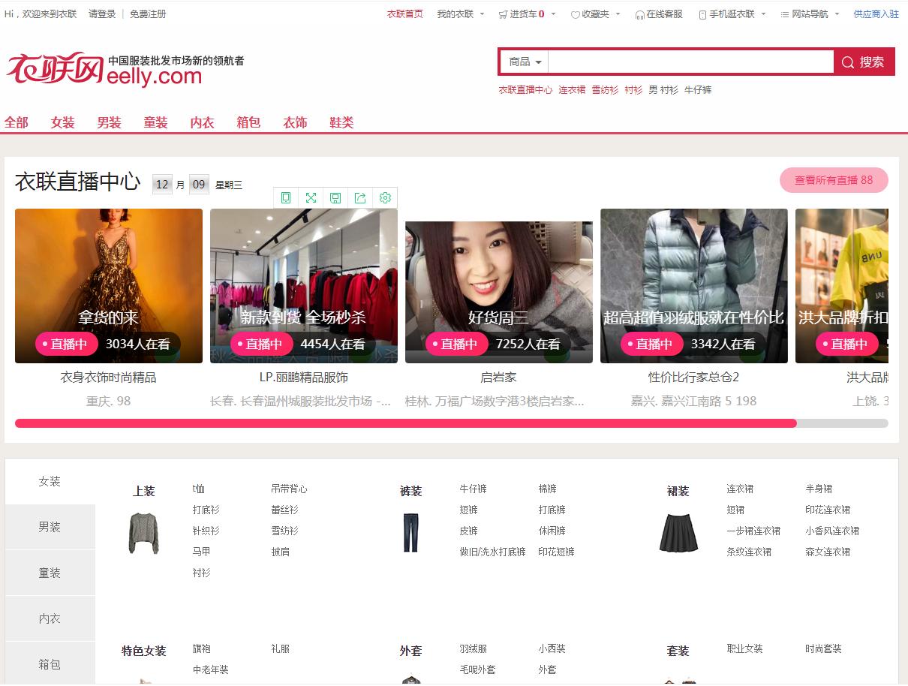The width and height of the screenshot is (908, 686).
Task: Open the settings gear in the live toolbar
Action: 385,197
